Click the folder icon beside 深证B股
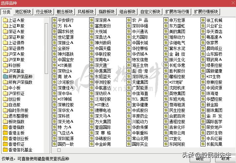The width and height of the screenshot is (236, 163). coord(5,37)
